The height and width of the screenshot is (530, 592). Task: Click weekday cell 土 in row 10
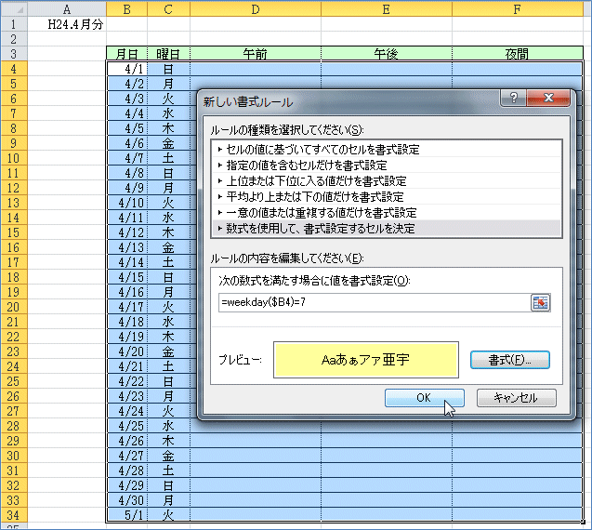pyautogui.click(x=168, y=158)
